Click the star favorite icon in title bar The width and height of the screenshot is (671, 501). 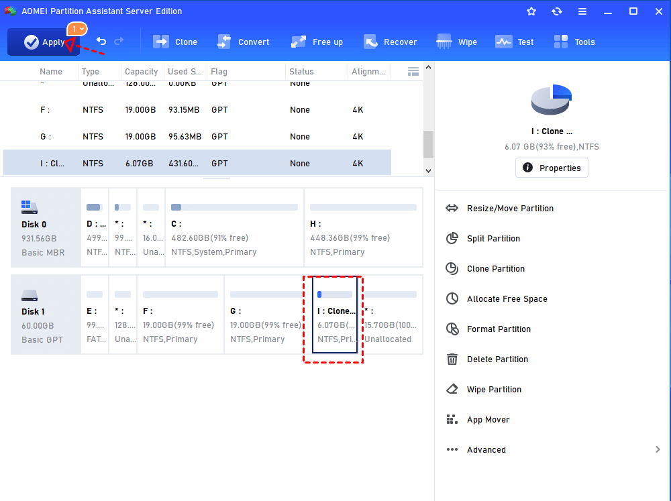point(531,11)
